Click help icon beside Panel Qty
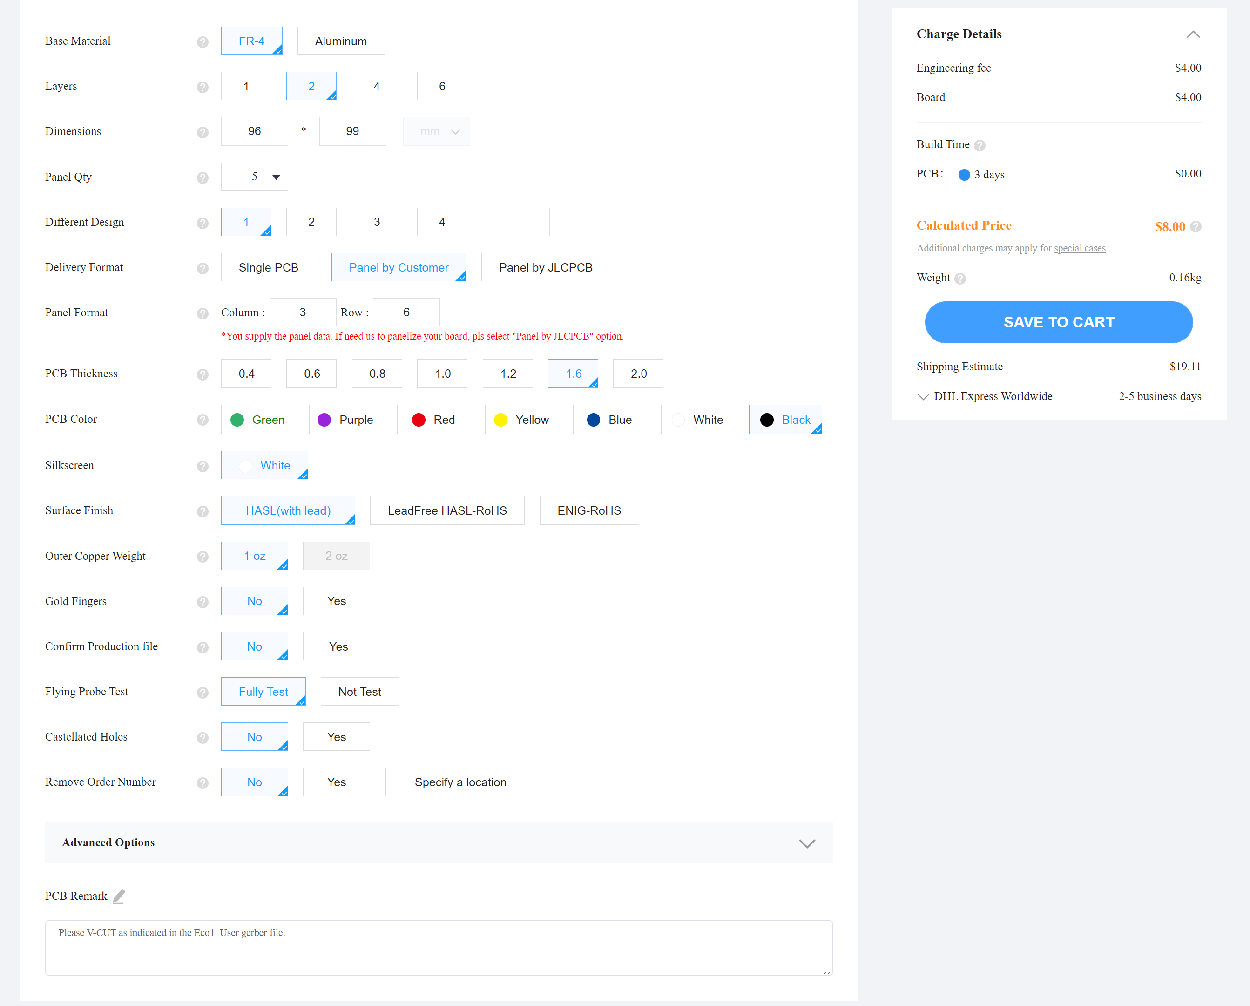This screenshot has height=1006, width=1250. [x=203, y=177]
